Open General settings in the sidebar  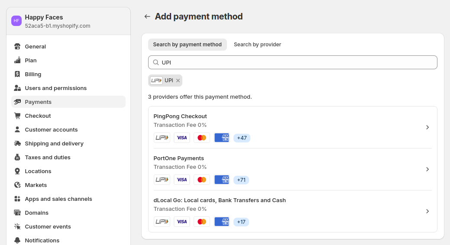coord(68,46)
